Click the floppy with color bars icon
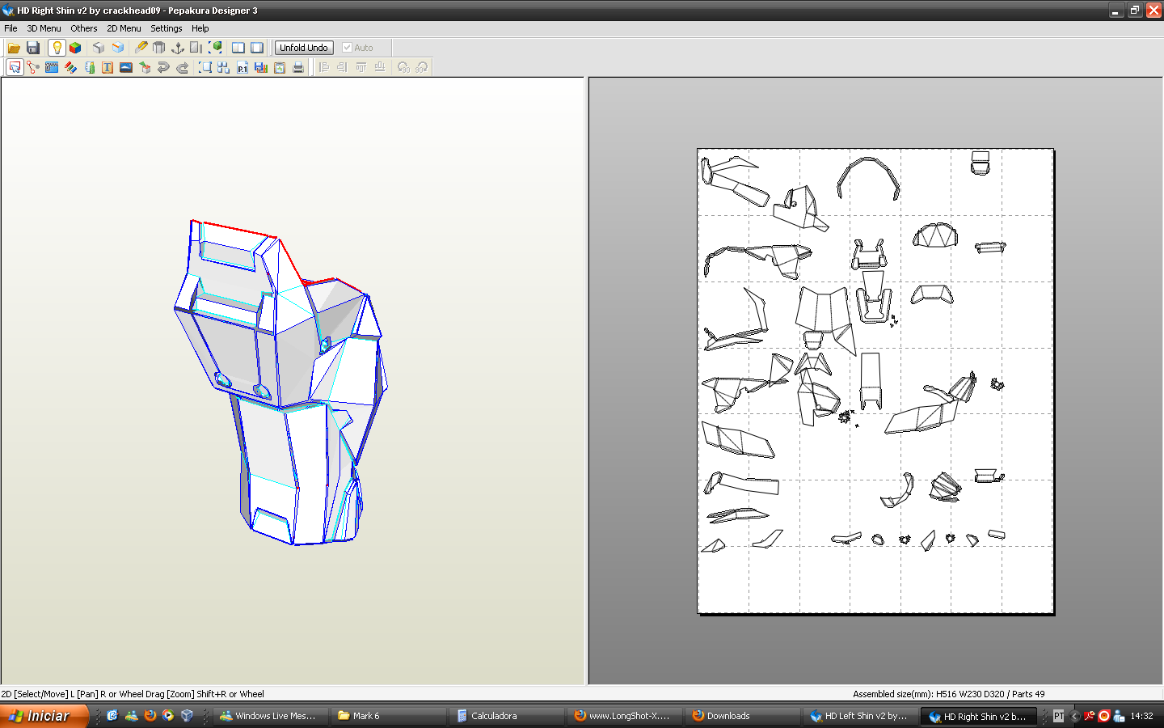The image size is (1164, 728). [x=261, y=67]
